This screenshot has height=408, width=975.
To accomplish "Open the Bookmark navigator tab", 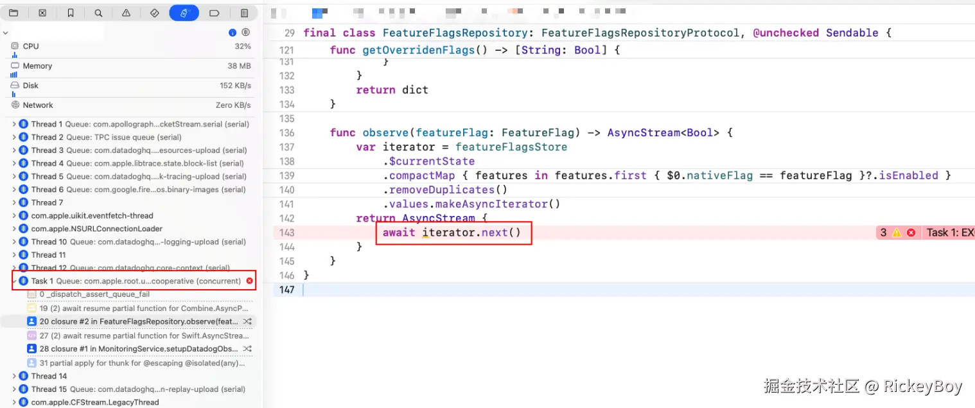I will [70, 13].
